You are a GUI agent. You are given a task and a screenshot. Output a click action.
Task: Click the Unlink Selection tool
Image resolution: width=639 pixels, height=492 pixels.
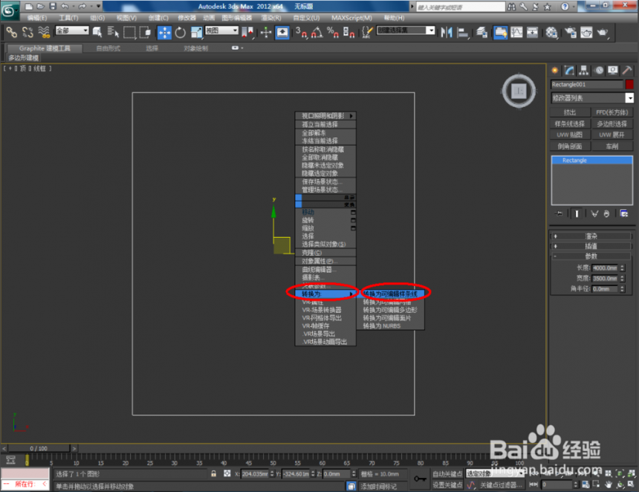(27, 32)
